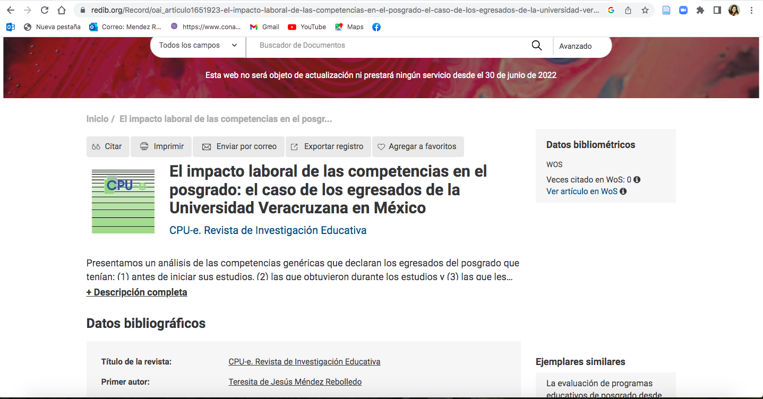
Task: Open the conacyt https bookmark
Action: 205,27
